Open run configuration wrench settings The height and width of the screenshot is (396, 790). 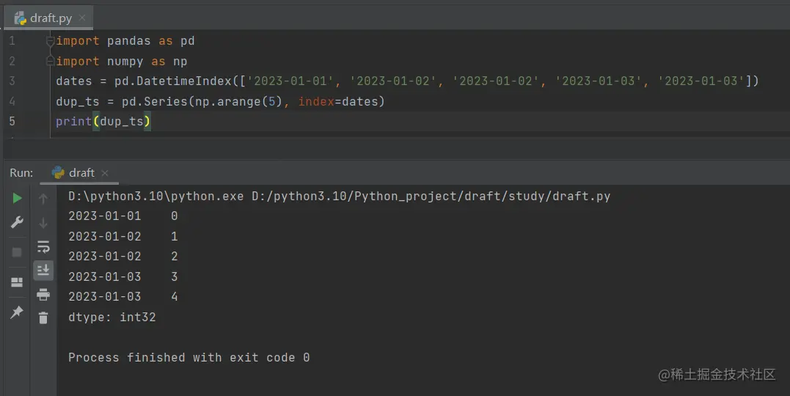coord(17,222)
